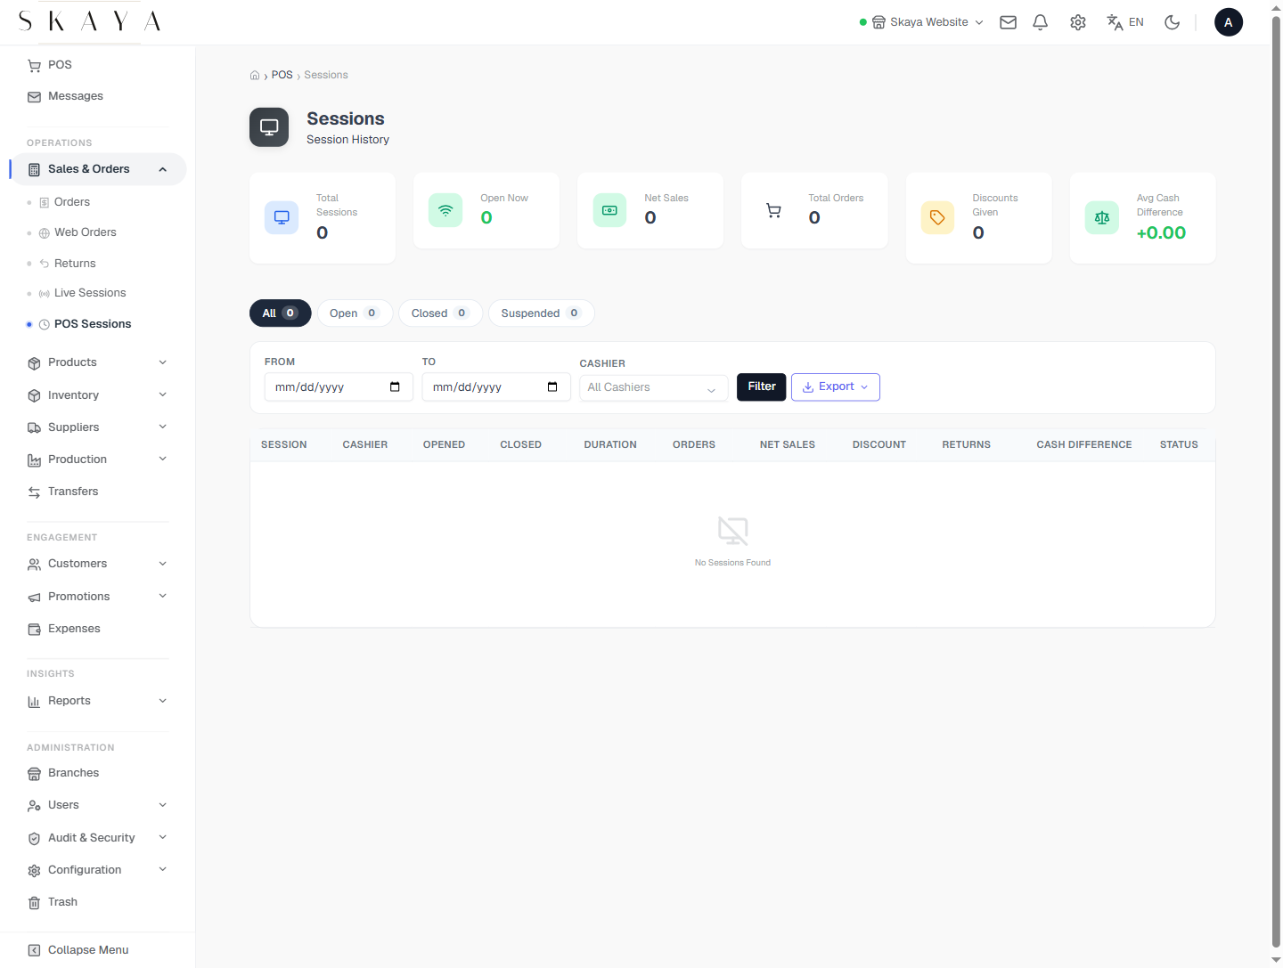1283x968 pixels.
Task: Click the NET SALES column header
Action: click(x=788, y=444)
